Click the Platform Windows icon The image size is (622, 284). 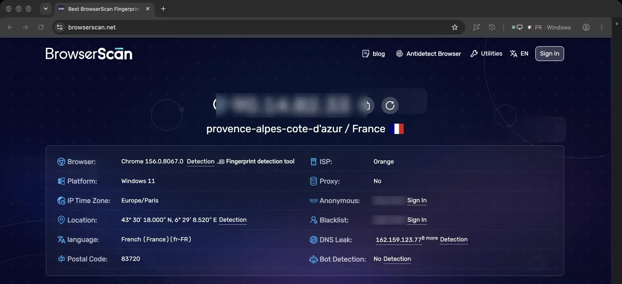tap(61, 181)
